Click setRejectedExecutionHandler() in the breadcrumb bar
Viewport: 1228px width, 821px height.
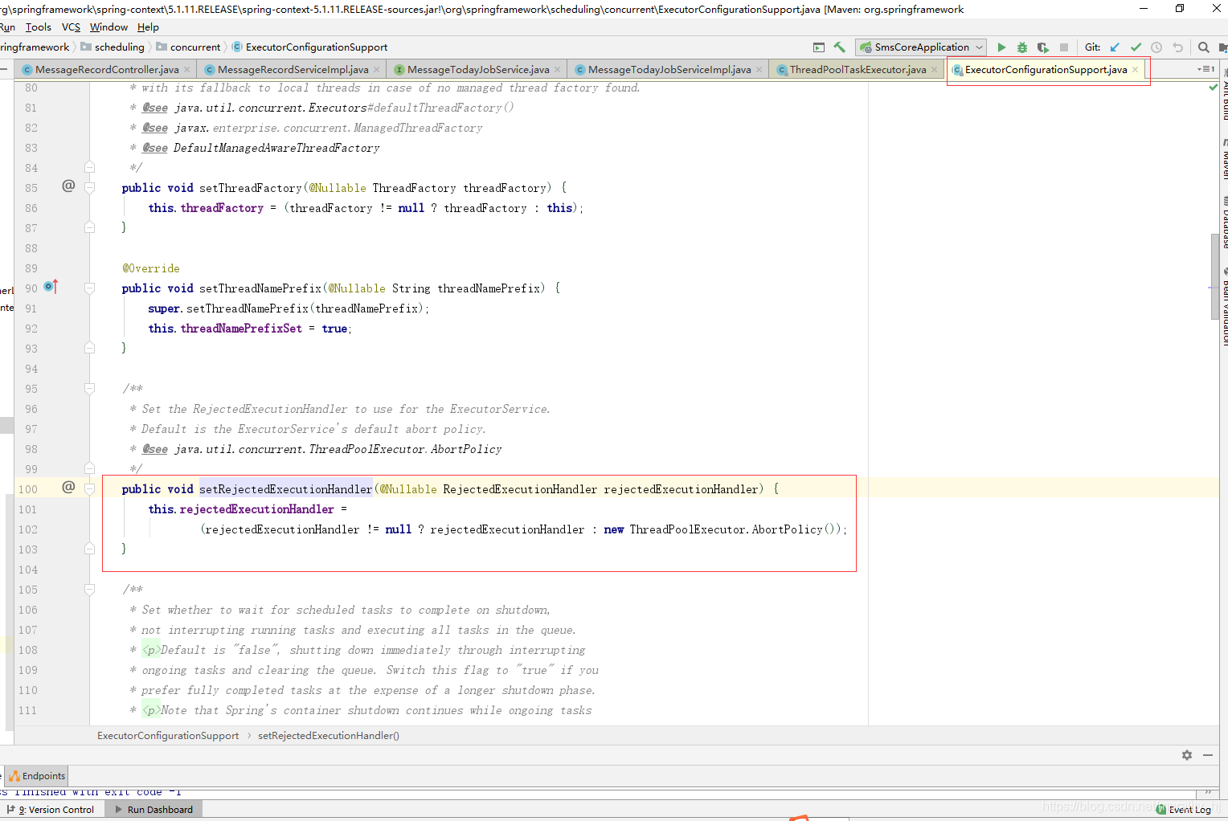point(328,735)
